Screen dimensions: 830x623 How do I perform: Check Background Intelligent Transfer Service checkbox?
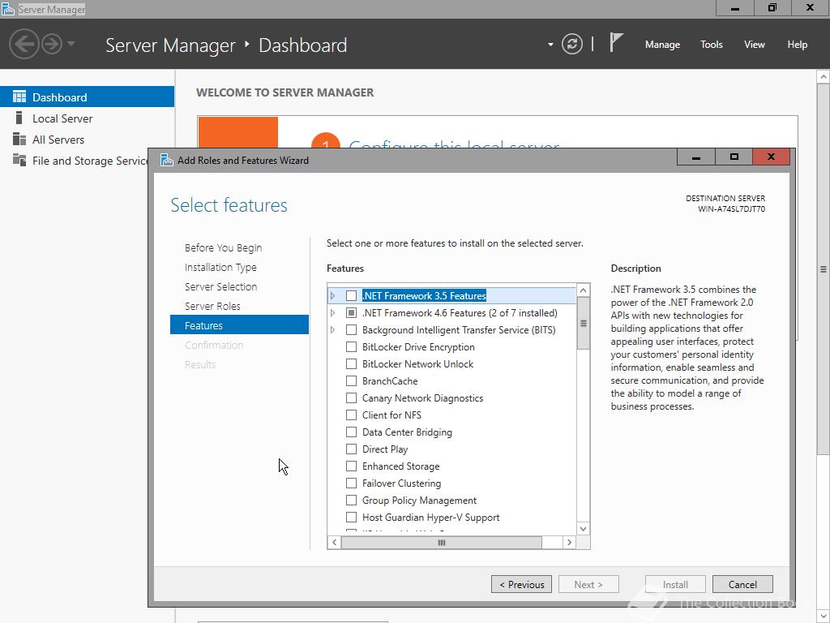(x=351, y=329)
